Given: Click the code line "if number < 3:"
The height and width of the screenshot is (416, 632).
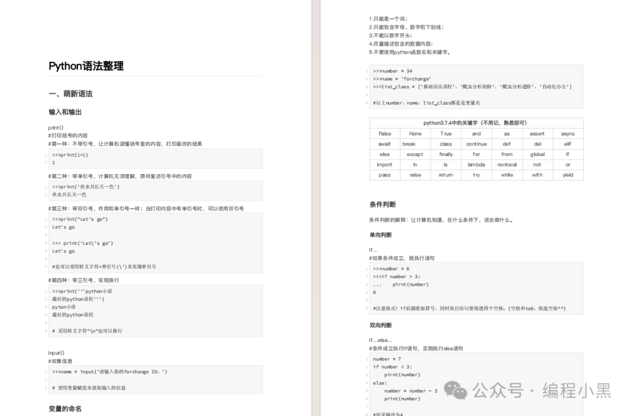Looking at the screenshot, I should [x=392, y=367].
